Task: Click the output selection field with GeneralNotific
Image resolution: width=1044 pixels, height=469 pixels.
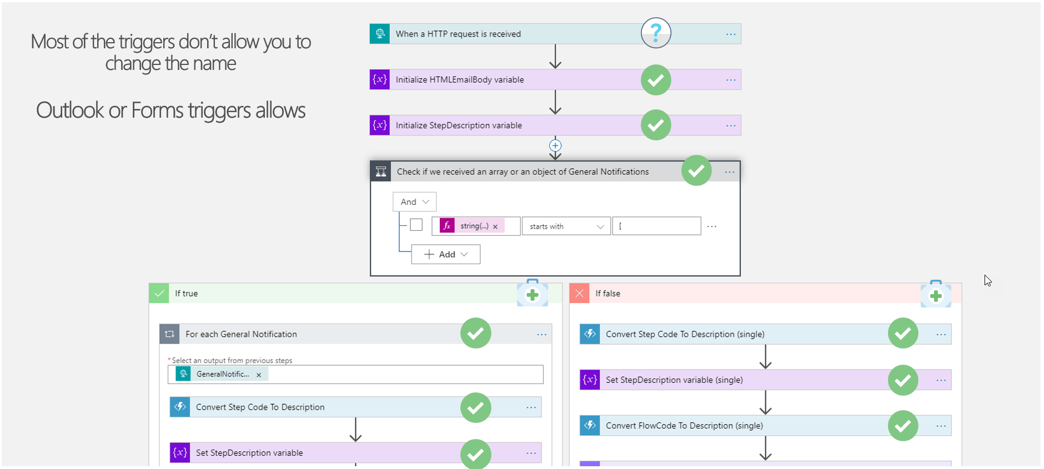Action: [x=355, y=374]
